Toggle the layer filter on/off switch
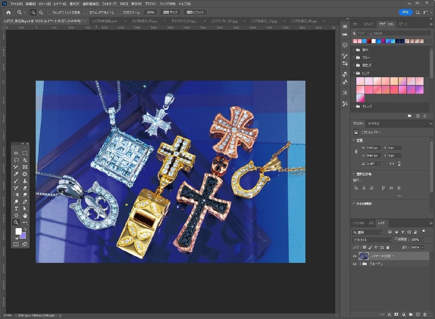The height and width of the screenshot is (319, 435). pos(424,231)
